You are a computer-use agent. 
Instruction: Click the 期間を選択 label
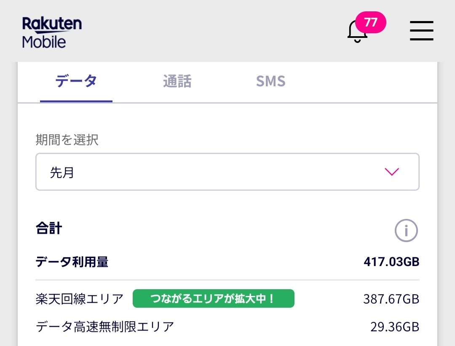(67, 140)
